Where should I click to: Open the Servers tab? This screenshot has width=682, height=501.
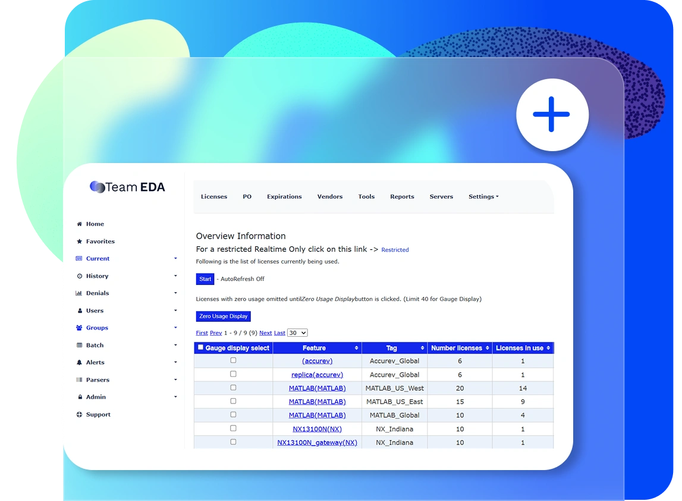[441, 197]
